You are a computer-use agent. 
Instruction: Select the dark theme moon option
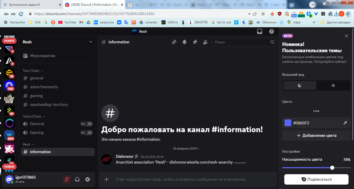pyautogui.click(x=300, y=85)
